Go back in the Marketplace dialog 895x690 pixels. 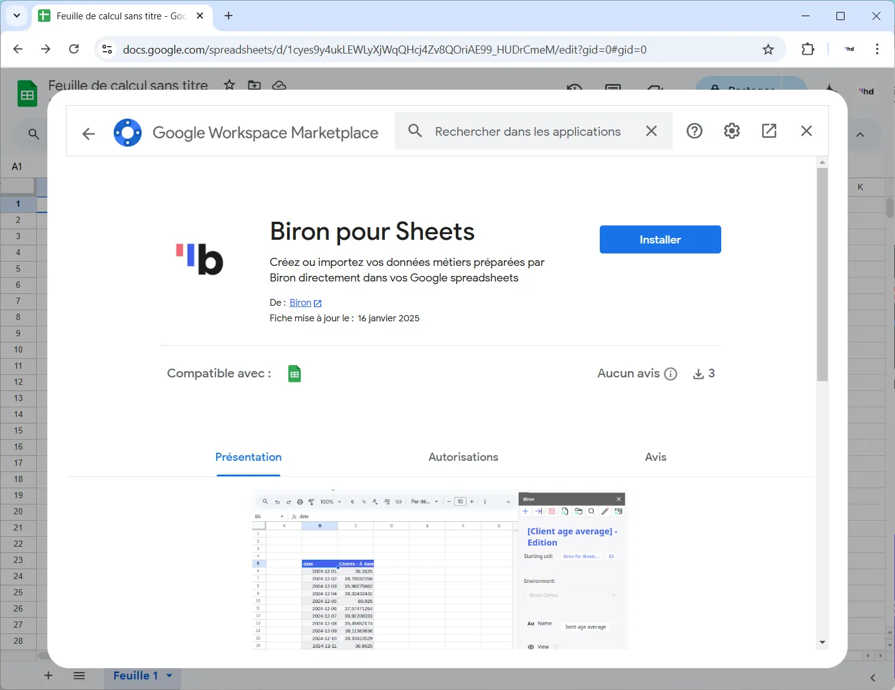point(88,133)
